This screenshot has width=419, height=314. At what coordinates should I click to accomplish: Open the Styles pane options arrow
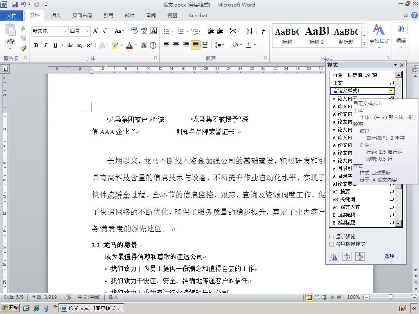coord(396,65)
